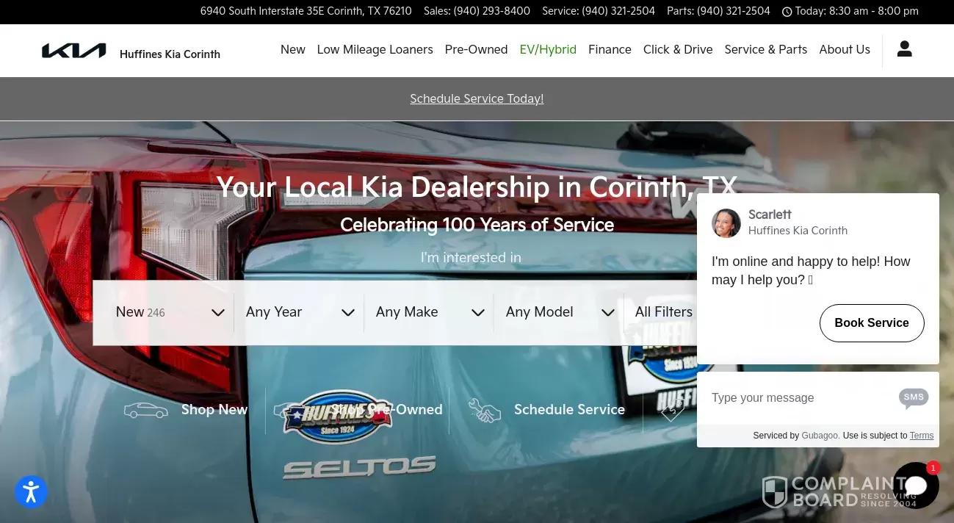
Task: Open the Any Year dropdown
Action: (300, 312)
